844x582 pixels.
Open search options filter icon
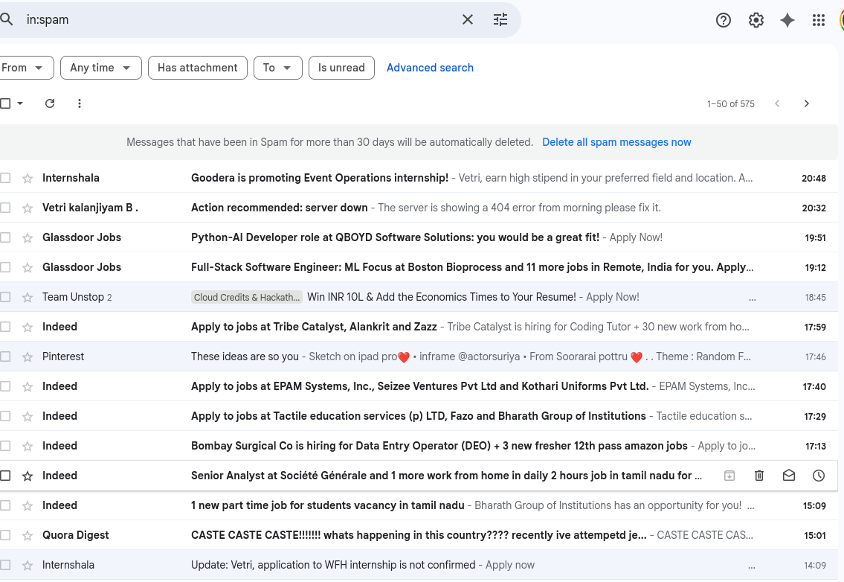pyautogui.click(x=500, y=19)
